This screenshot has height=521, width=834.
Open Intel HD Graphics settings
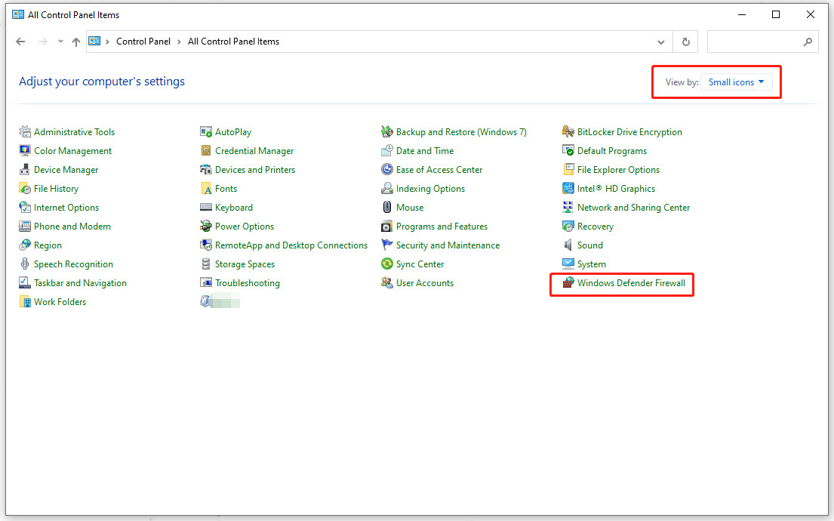tap(617, 188)
